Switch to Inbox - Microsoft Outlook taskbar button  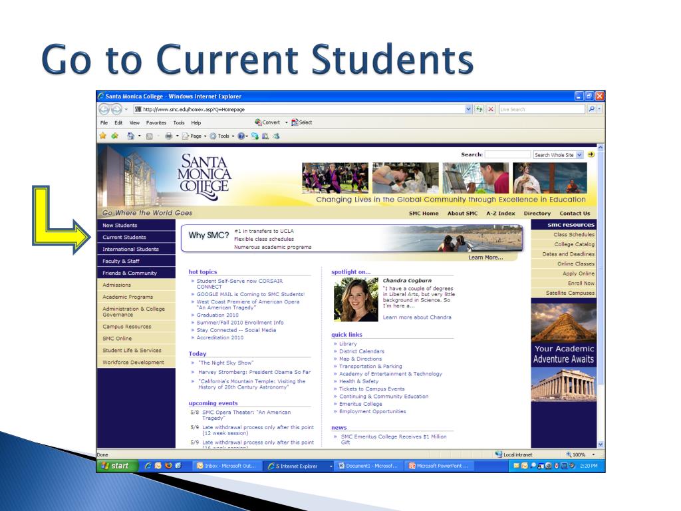(x=227, y=466)
